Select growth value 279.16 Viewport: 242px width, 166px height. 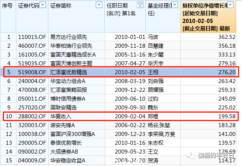click(x=227, y=63)
